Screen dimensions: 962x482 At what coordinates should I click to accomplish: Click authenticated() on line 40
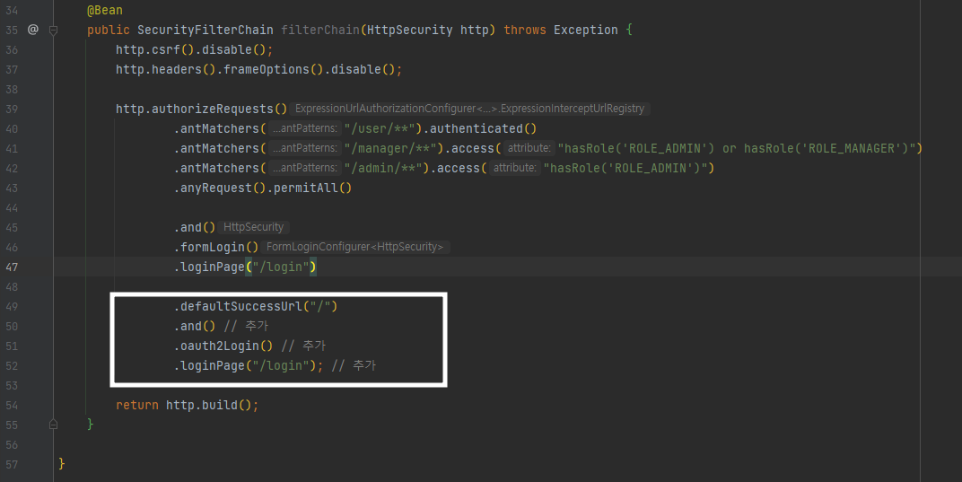click(x=483, y=129)
